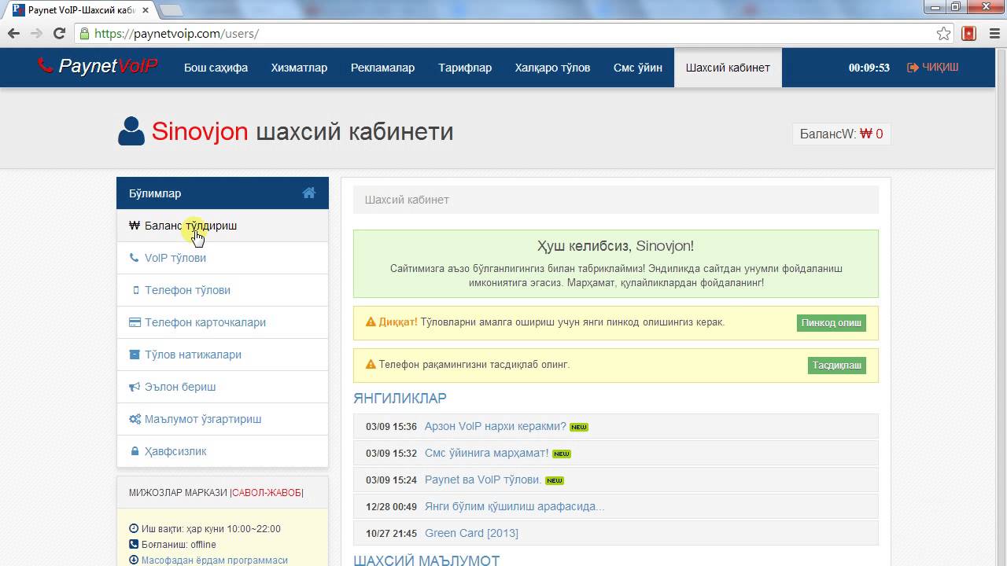Click the gears icon beside Маълумот ўзгартириш
This screenshot has width=1007, height=566.
[135, 419]
